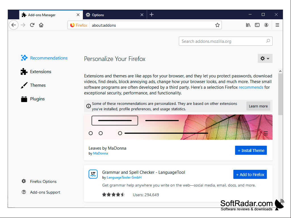The image size is (291, 218).
Task: Click the LanguageTool star rating
Action: 113,195
